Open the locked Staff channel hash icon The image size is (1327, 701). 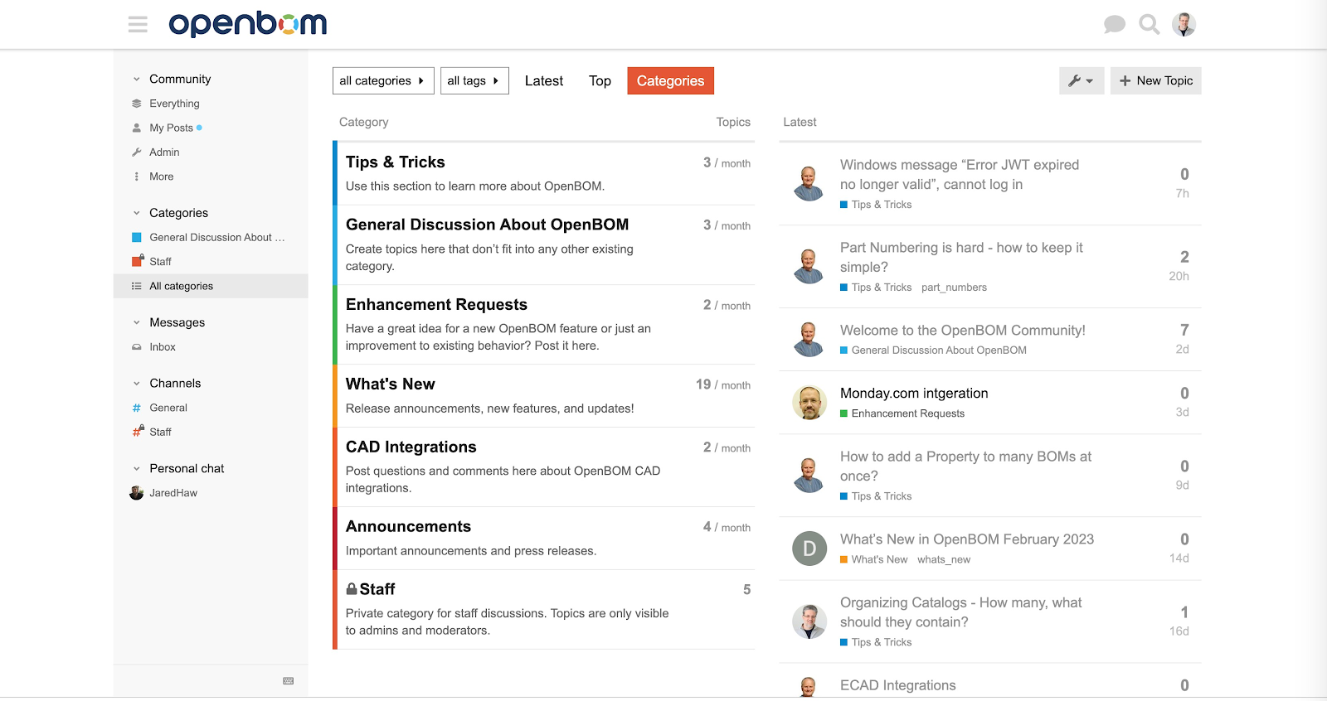[x=138, y=432]
